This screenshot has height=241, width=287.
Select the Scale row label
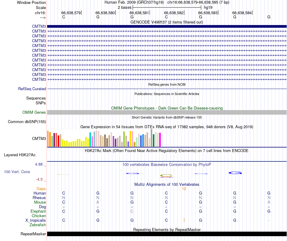pyautogui.click(x=41, y=8)
